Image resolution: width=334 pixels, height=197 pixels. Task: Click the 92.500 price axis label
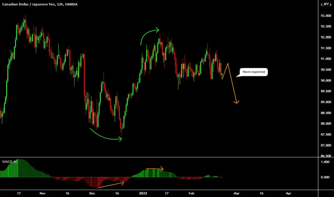pyautogui.click(x=326, y=27)
